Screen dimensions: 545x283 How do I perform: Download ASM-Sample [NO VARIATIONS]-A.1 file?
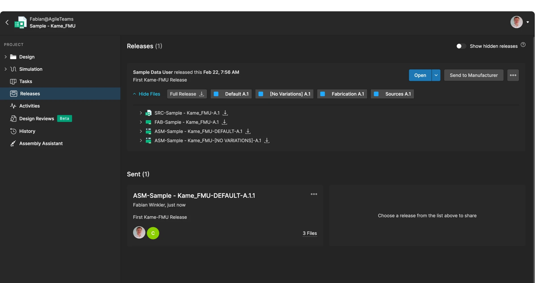(x=267, y=140)
